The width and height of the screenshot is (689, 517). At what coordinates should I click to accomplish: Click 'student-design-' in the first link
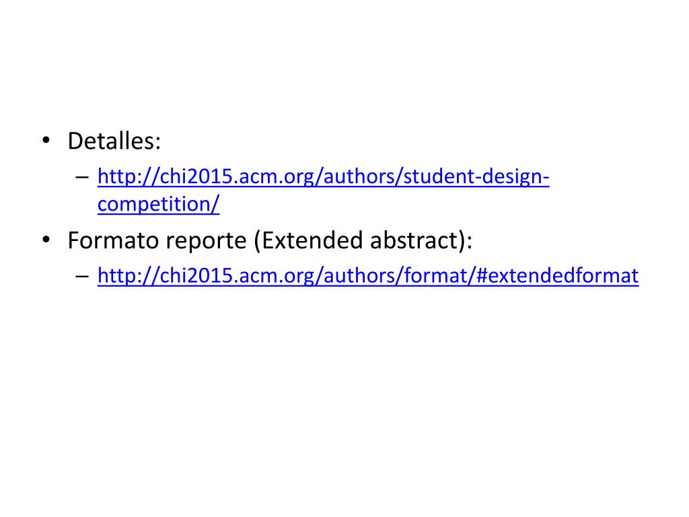click(x=476, y=177)
